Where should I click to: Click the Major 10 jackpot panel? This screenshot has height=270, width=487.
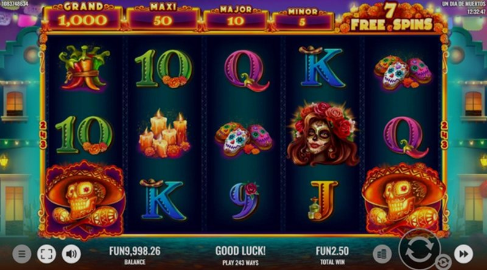236,19
